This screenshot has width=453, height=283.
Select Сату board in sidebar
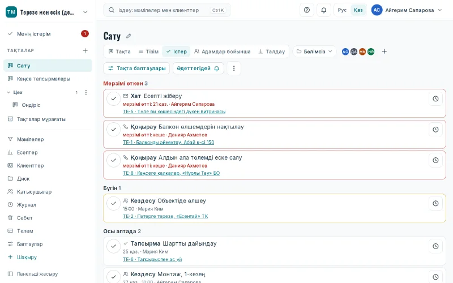[x=48, y=66]
